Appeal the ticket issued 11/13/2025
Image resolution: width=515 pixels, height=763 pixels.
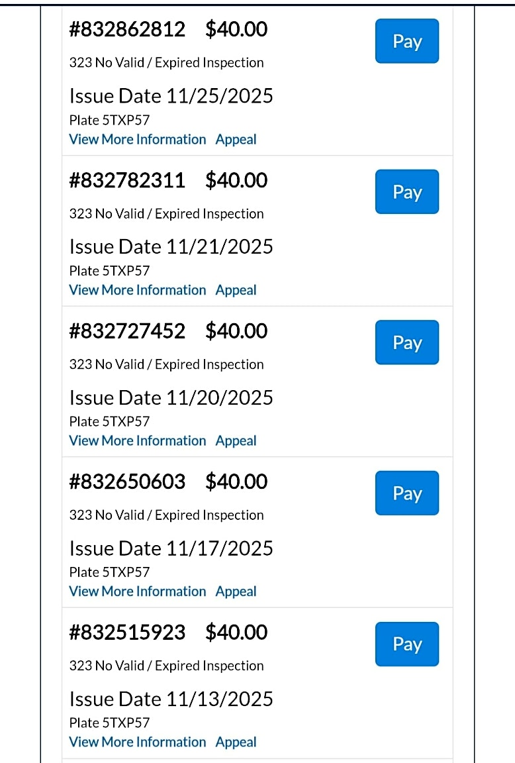point(236,742)
